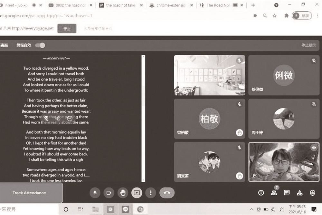This screenshot has height=215, width=322.
Task: Click the muted mic icon on 曾柏敬's tile
Action: (240, 104)
